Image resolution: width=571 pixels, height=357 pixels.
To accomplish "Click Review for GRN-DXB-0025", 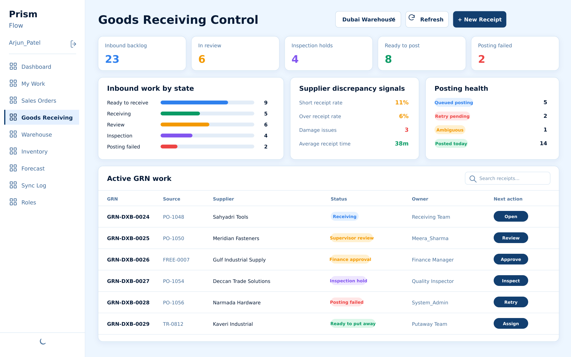I will [511, 238].
